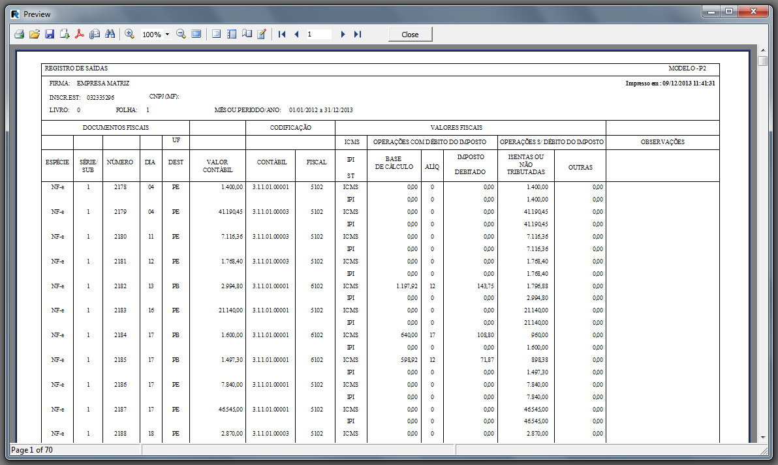Click the 'ISENTAS OU NÃO TRIBUTADAS' header
This screenshot has width=778, height=465.
point(526,164)
